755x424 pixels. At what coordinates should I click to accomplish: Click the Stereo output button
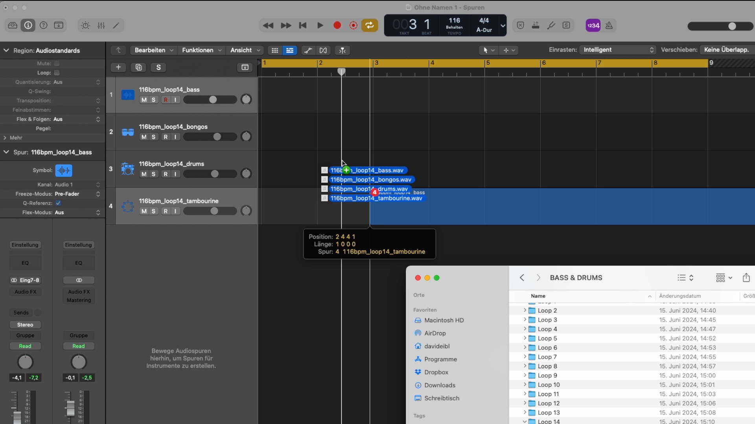(25, 325)
